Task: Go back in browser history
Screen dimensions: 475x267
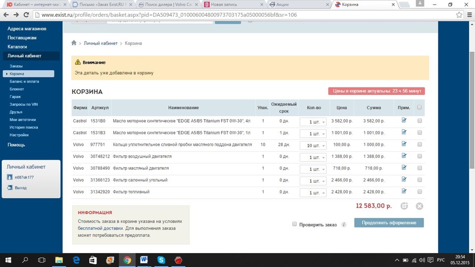Action: [x=6, y=15]
